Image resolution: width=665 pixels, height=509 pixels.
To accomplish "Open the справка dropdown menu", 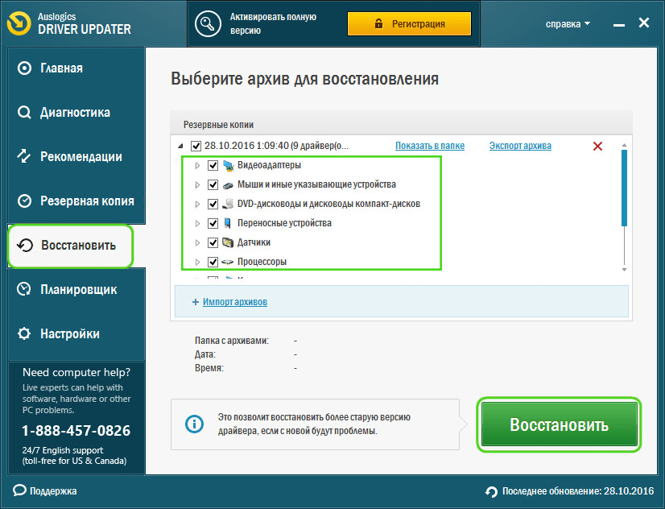I will pos(568,24).
